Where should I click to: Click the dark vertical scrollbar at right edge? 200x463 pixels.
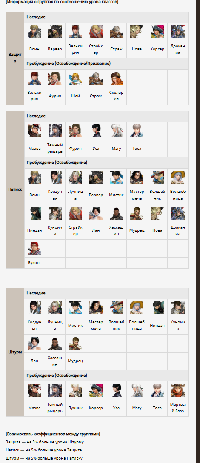click(198, 231)
